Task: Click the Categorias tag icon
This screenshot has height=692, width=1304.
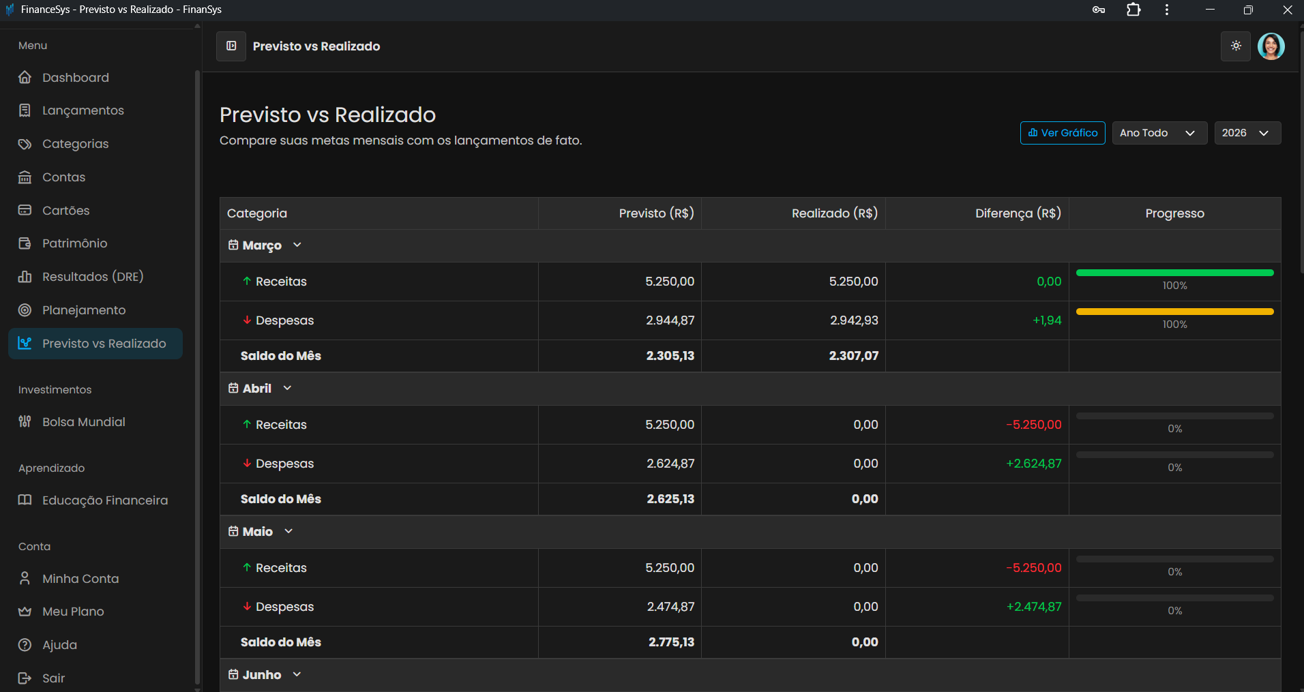Action: tap(25, 144)
